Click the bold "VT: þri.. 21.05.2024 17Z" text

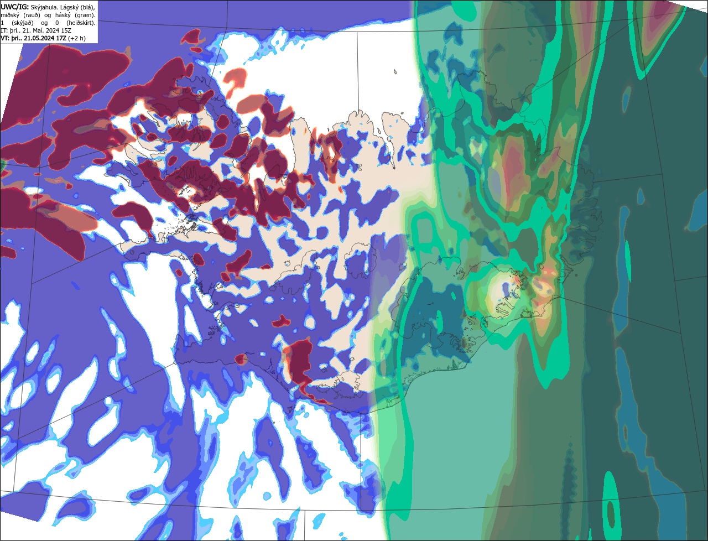coord(33,39)
